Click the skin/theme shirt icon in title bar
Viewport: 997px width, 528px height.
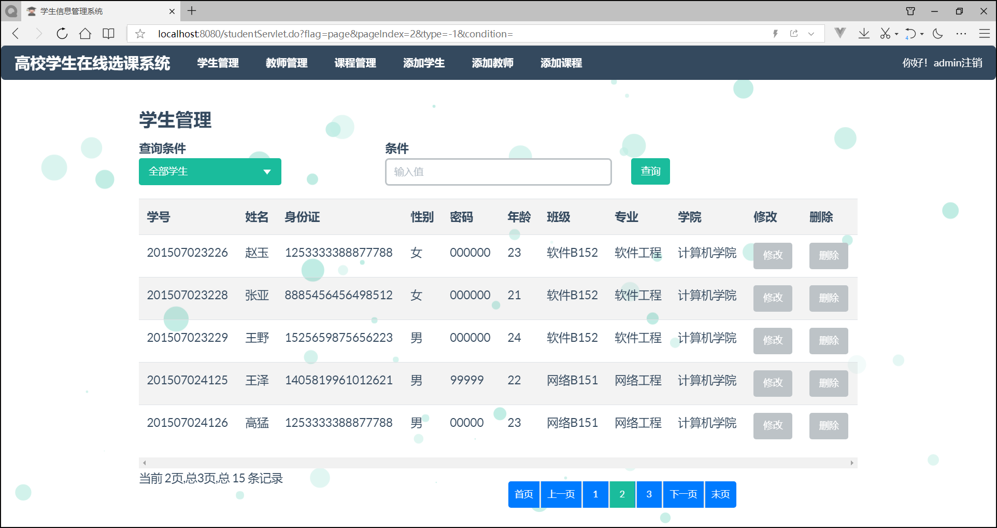(x=910, y=11)
